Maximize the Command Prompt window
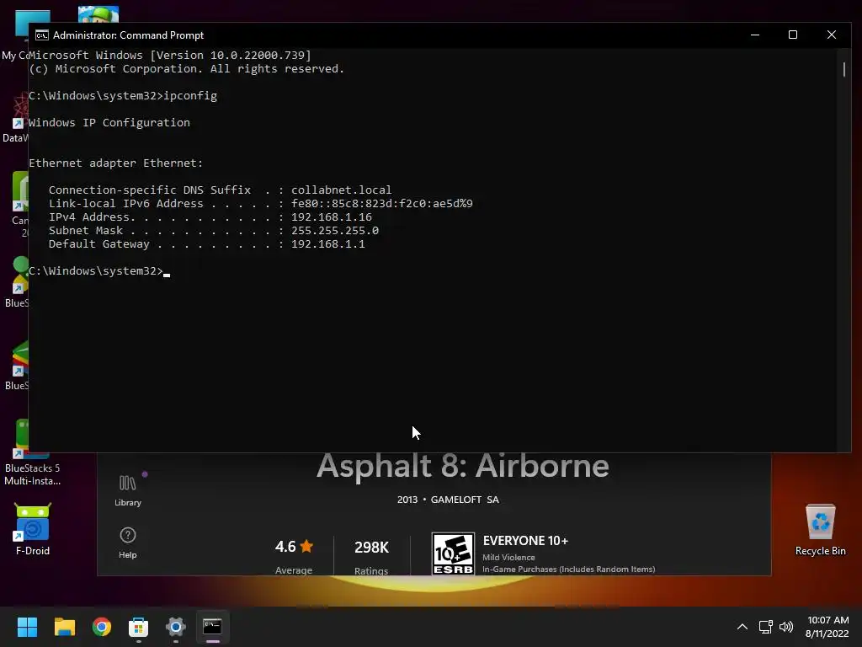The width and height of the screenshot is (862, 647). [793, 35]
